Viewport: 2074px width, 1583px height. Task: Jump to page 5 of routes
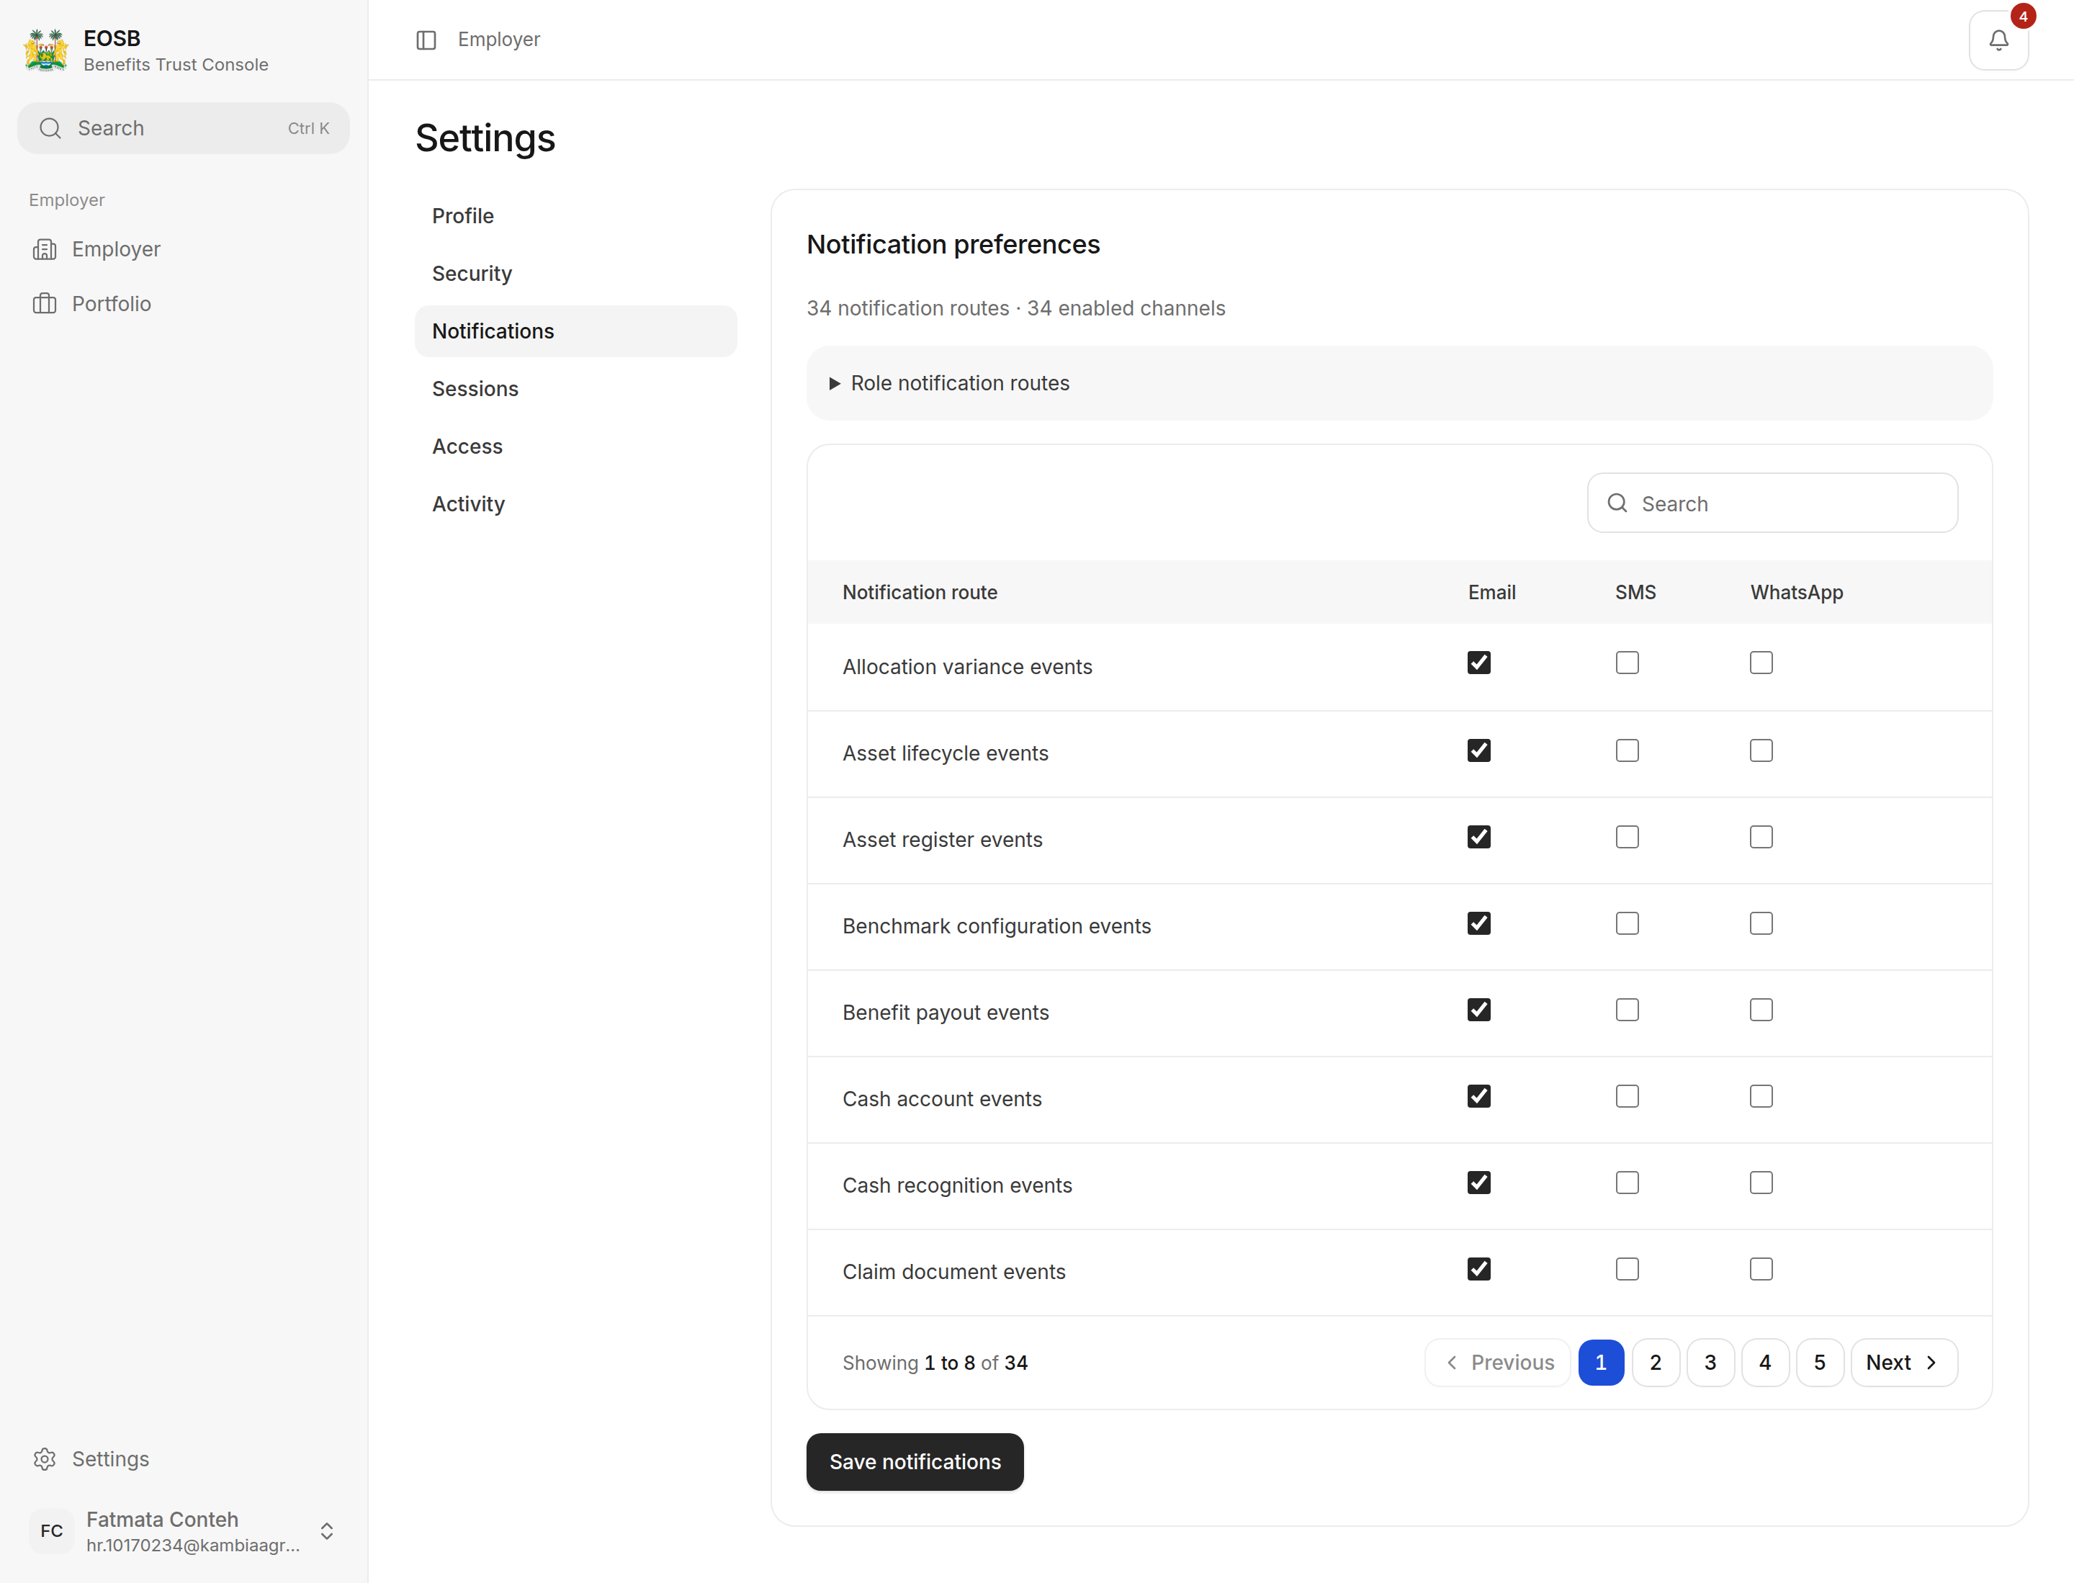coord(1818,1363)
